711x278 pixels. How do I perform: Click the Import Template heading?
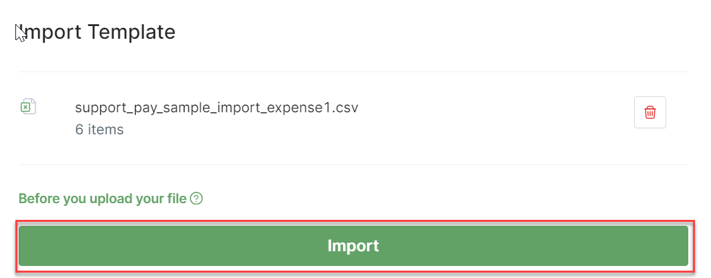point(97,31)
